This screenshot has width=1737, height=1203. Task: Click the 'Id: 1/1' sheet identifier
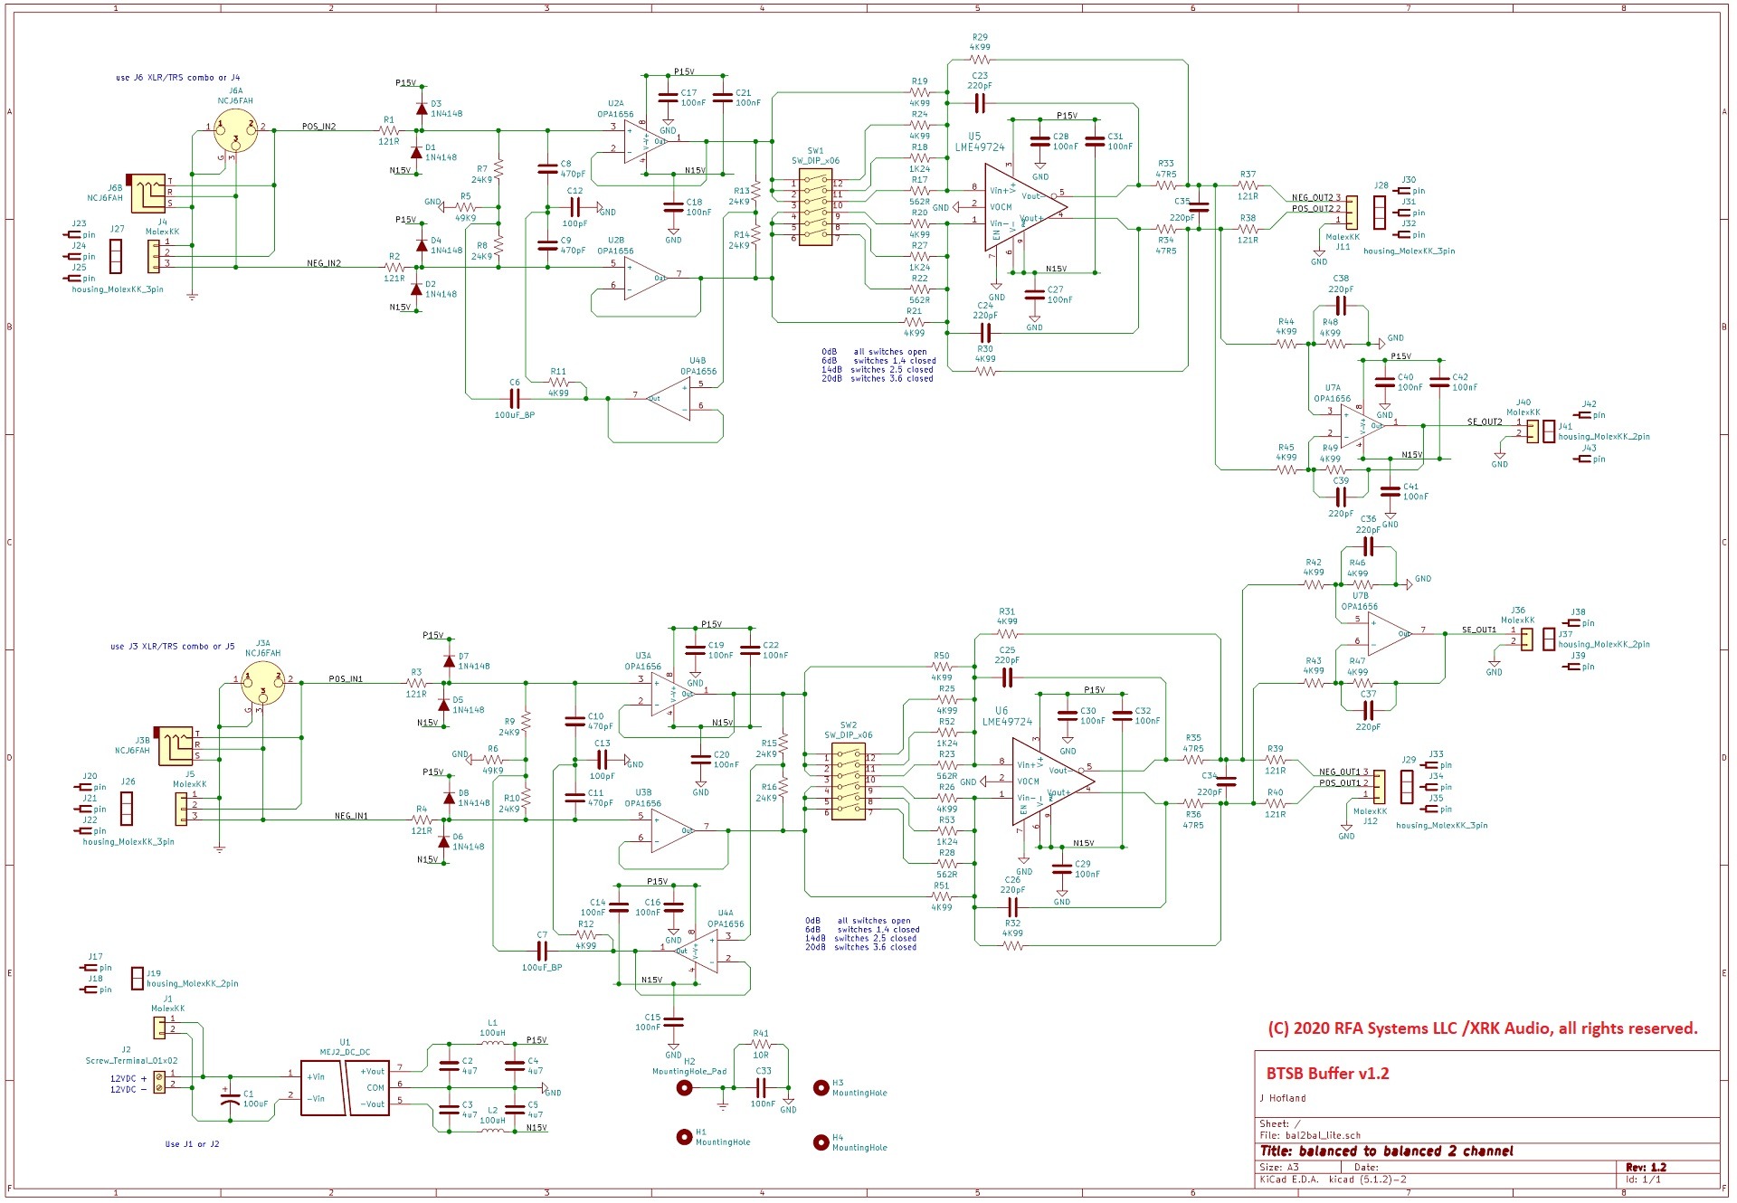pyautogui.click(x=1643, y=1179)
